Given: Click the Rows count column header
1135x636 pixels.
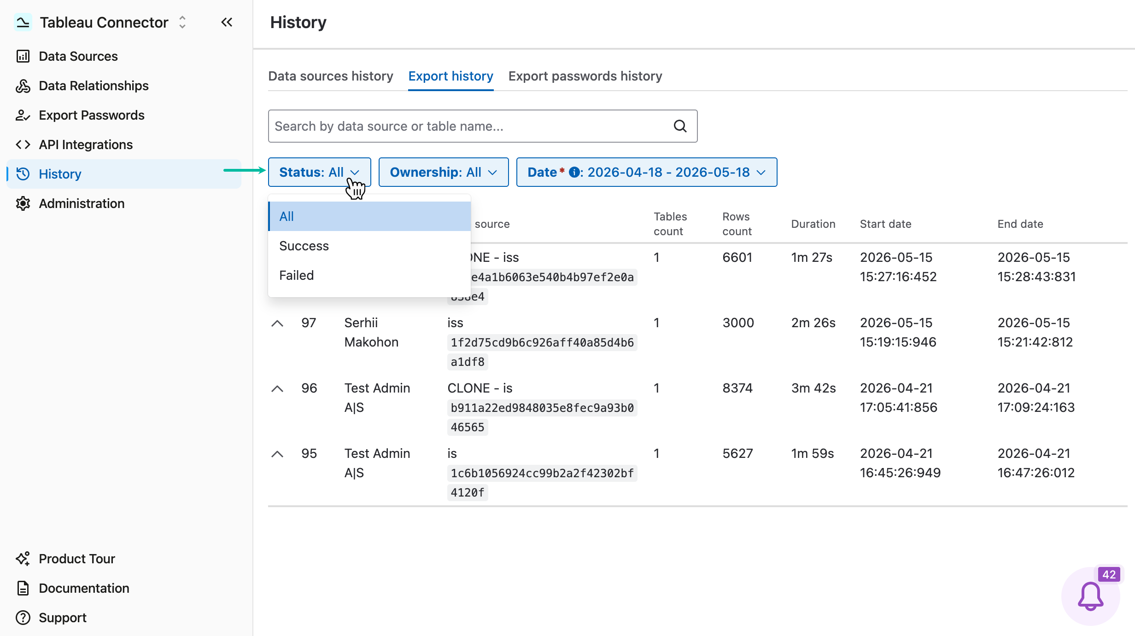Looking at the screenshot, I should (737, 224).
